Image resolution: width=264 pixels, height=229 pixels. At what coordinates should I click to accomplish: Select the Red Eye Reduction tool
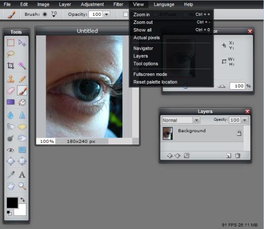pos(11,150)
